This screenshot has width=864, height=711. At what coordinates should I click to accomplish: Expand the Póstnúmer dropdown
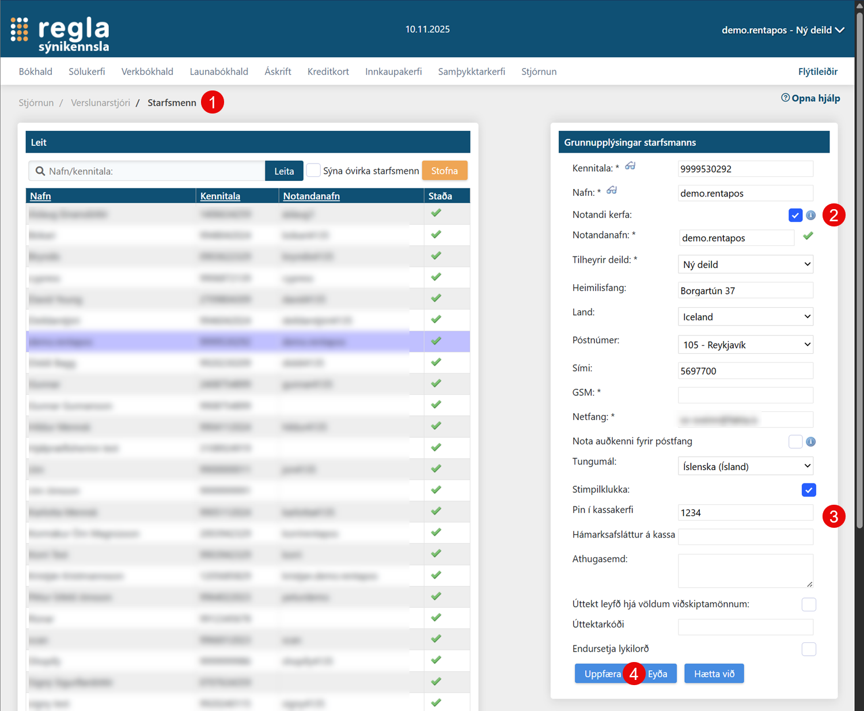[x=745, y=345]
